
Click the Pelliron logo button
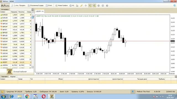5,5
